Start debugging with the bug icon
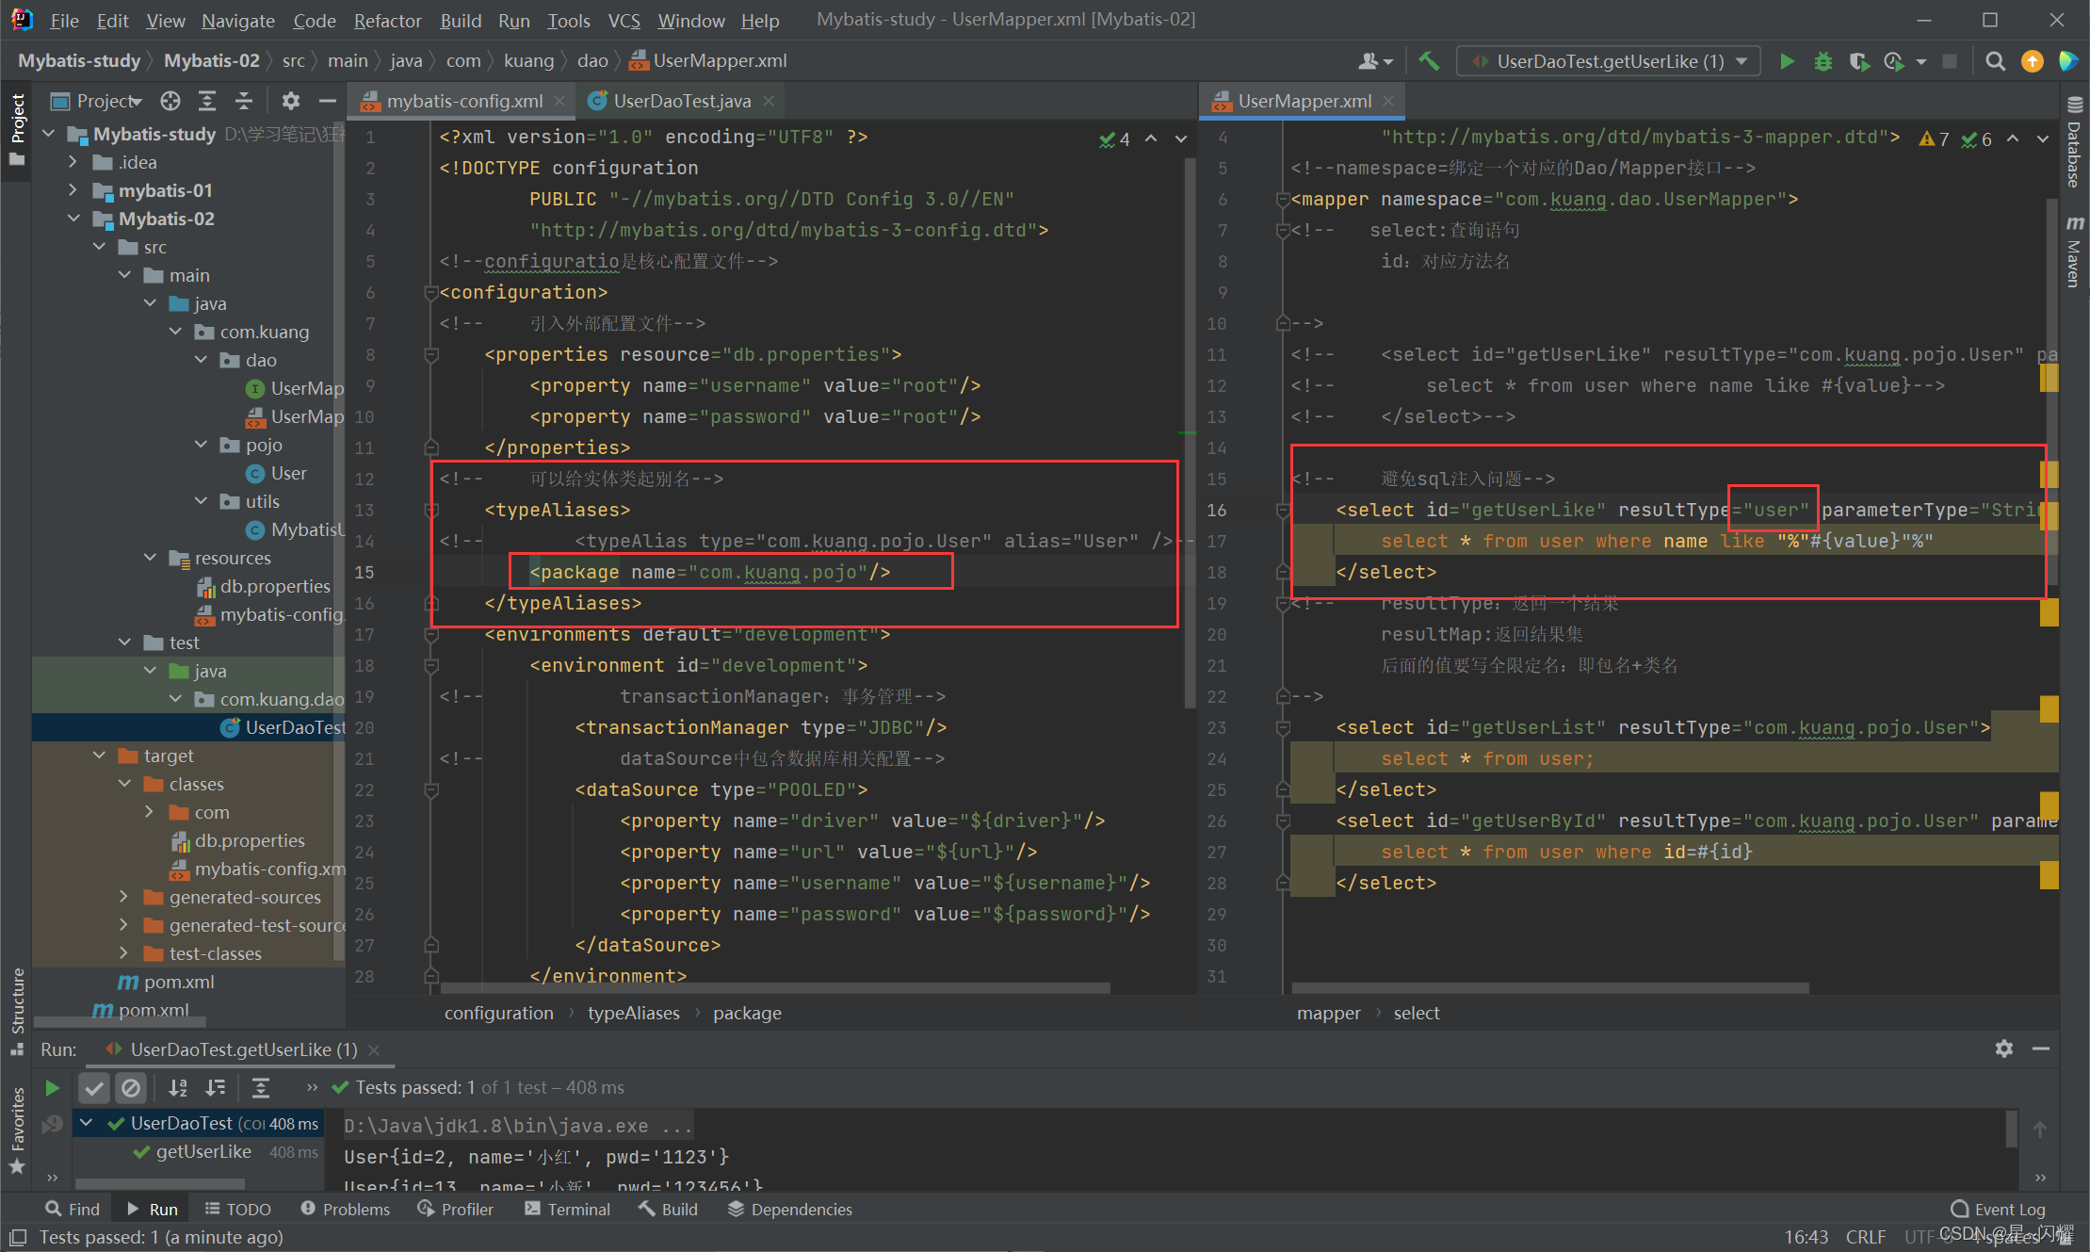The image size is (2090, 1252). (1823, 61)
